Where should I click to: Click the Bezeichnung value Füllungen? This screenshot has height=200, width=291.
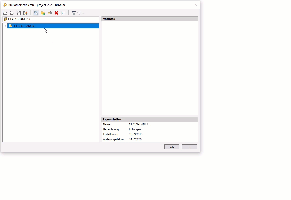135,129
